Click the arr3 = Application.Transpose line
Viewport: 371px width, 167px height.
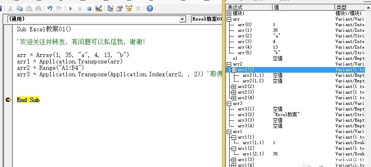tap(119, 75)
